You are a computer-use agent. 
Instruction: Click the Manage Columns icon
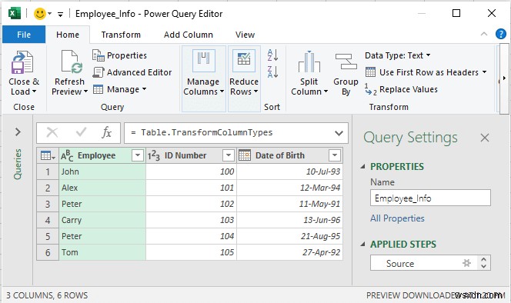204,60
